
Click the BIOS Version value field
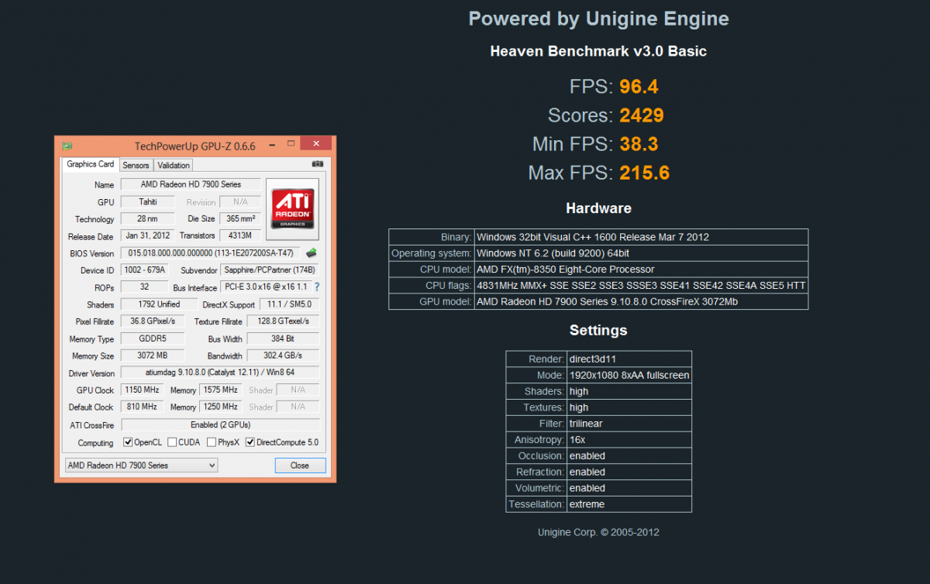pos(211,253)
